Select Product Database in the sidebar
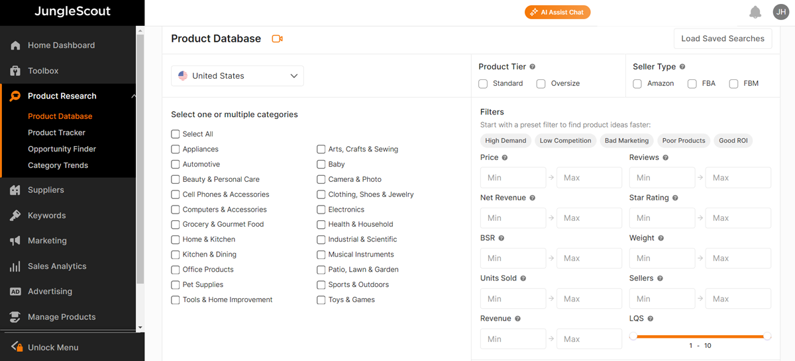The height and width of the screenshot is (361, 795). 60,116
